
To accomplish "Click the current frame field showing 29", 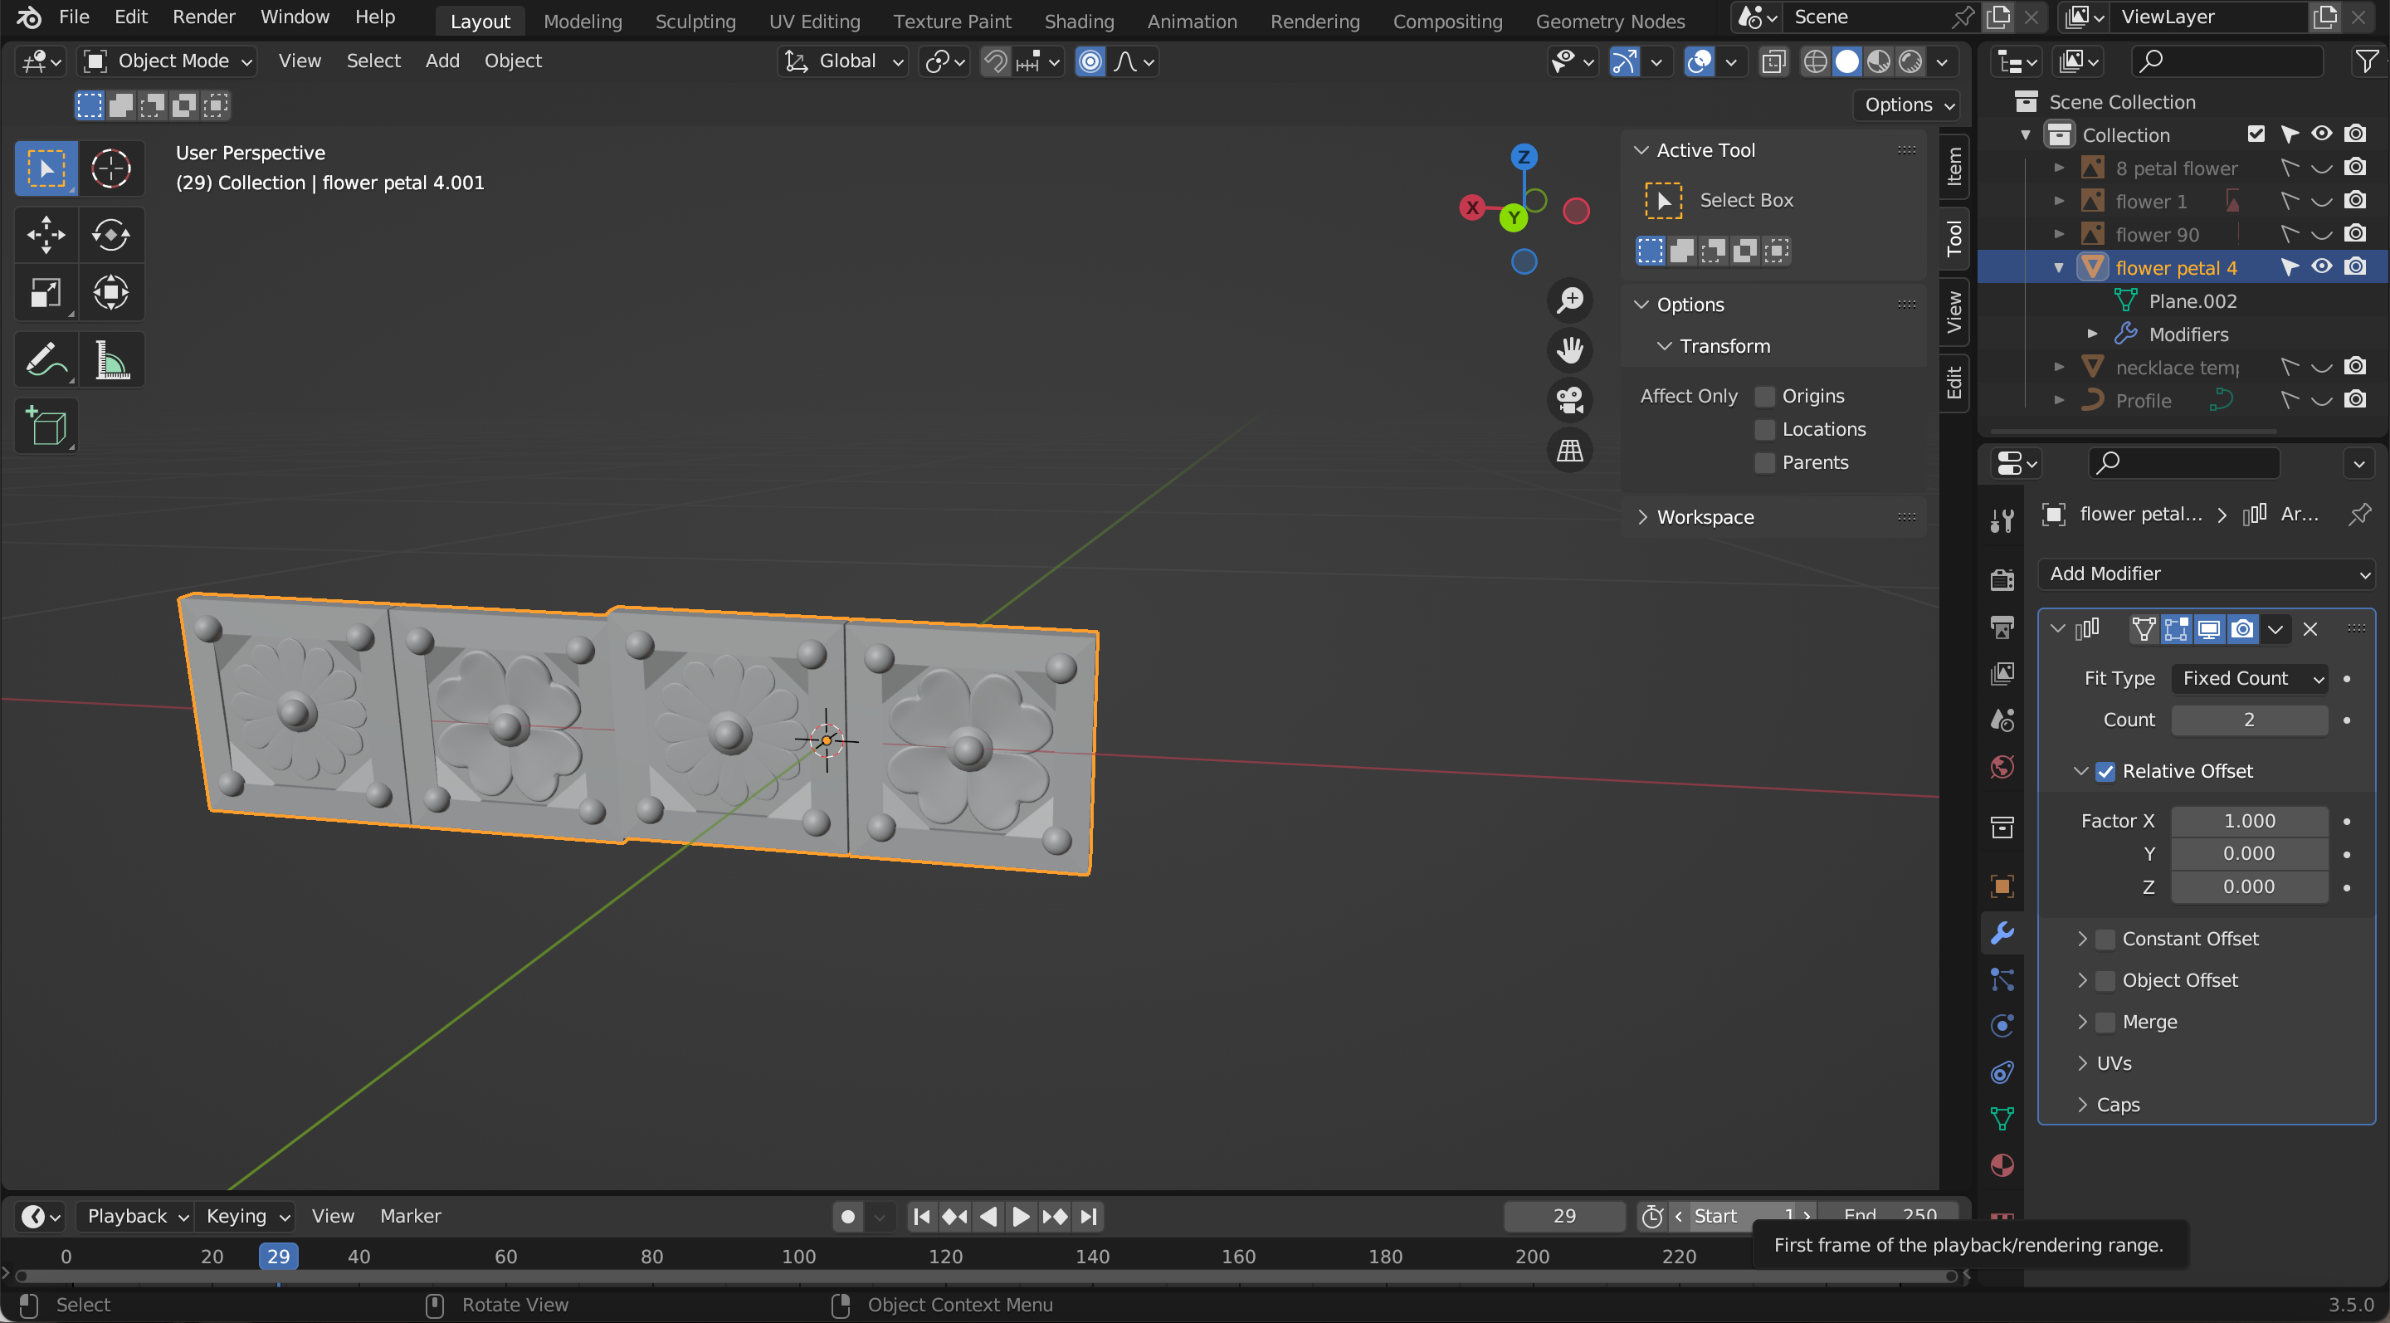I will [x=1563, y=1216].
